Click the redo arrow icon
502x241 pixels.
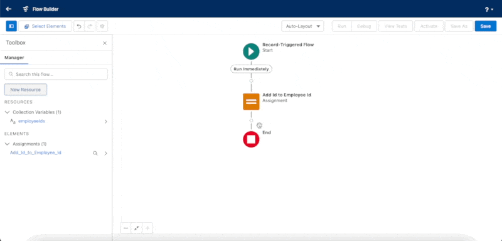click(x=90, y=26)
